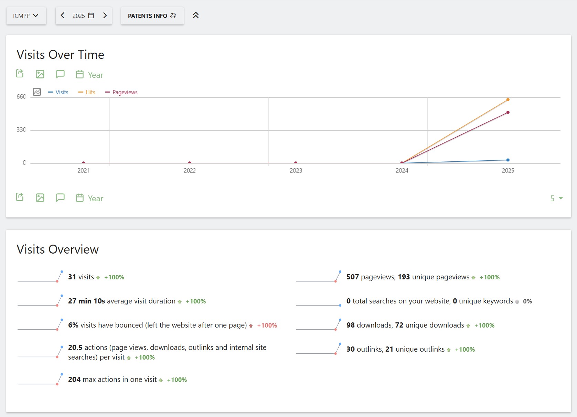Expand the row limit dropdown showing 5
This screenshot has width=577, height=417.
[x=556, y=199]
